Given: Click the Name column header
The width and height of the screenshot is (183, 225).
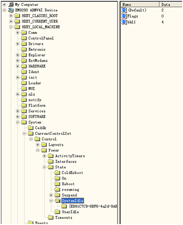Looking at the screenshot, I should (x=140, y=5).
